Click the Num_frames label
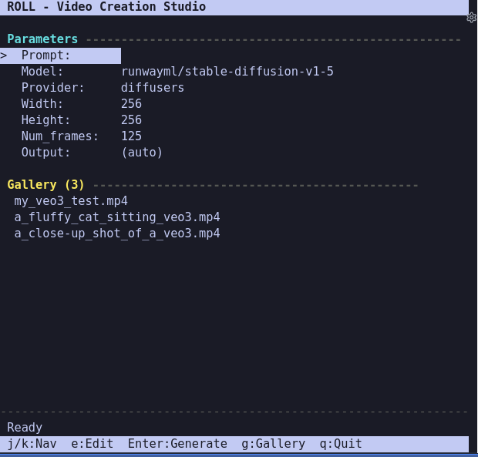 pos(60,136)
